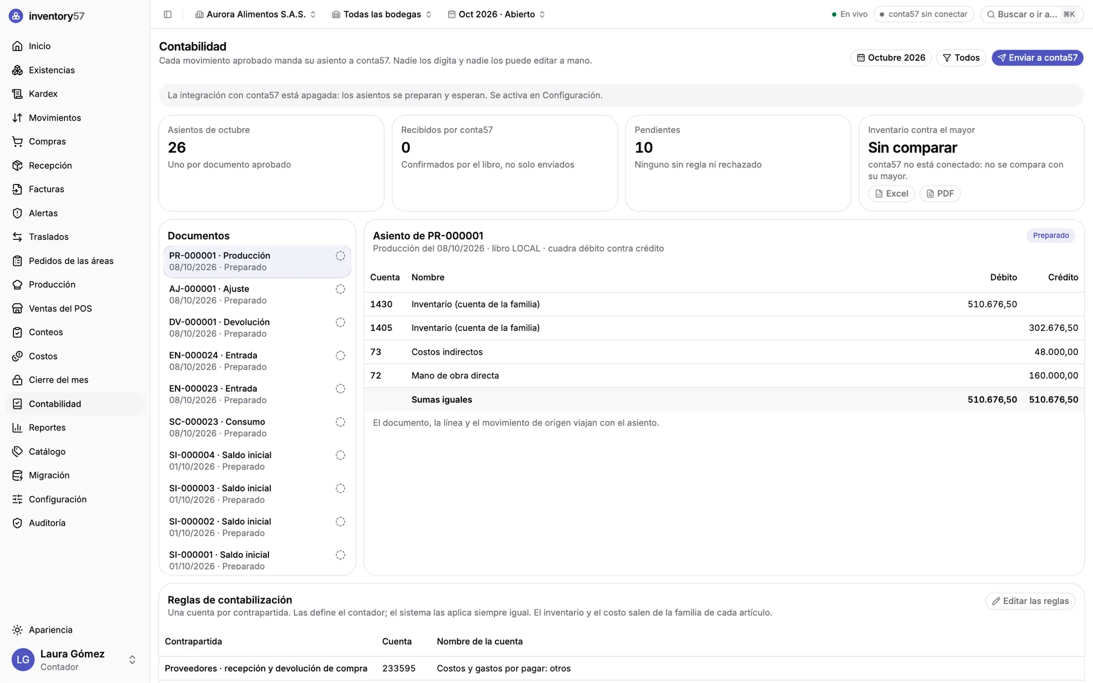The width and height of the screenshot is (1093, 683).
Task: Export the comparison as Excel
Action: (891, 194)
